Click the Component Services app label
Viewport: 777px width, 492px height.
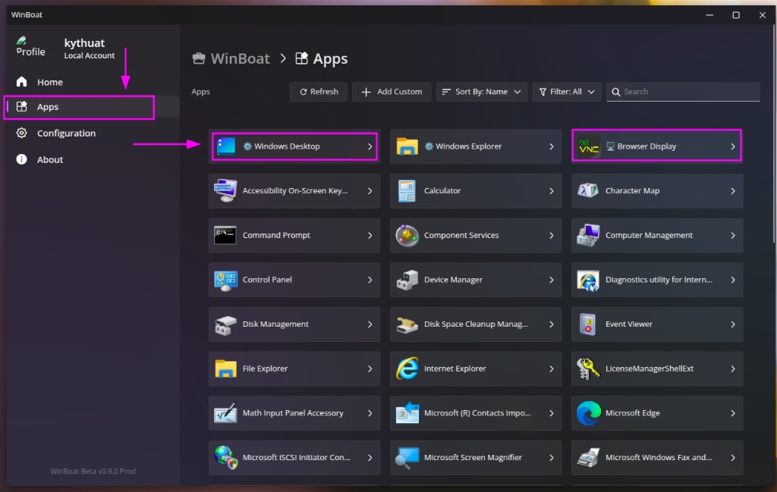coord(461,235)
